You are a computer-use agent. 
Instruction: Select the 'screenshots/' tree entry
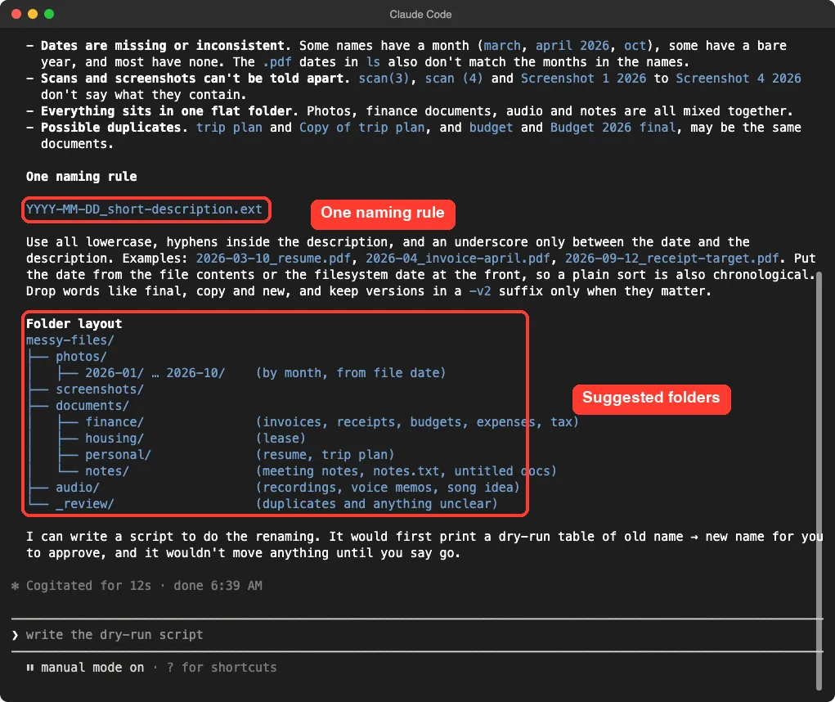point(100,389)
